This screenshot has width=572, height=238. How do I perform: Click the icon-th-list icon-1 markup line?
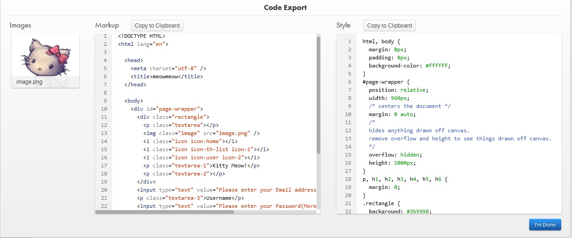[x=206, y=149]
